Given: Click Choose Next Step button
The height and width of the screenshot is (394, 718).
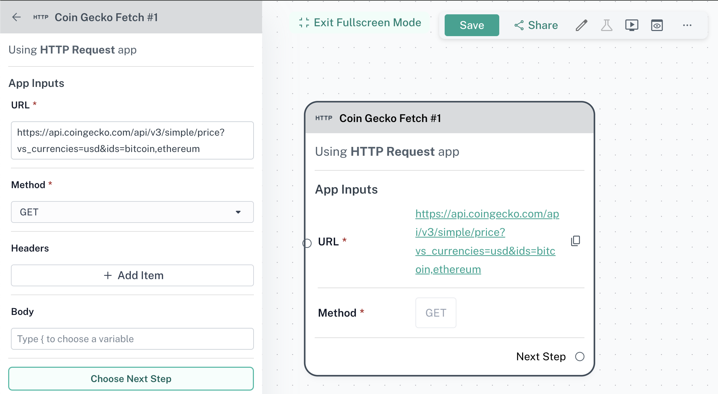Looking at the screenshot, I should (131, 379).
